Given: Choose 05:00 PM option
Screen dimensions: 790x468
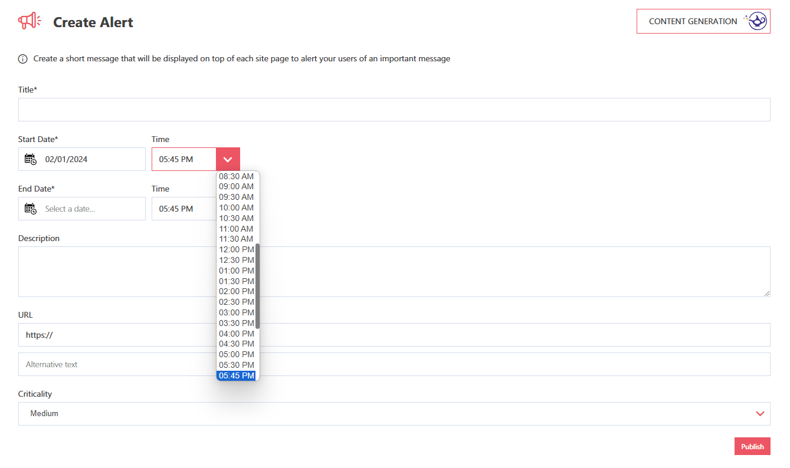Looking at the screenshot, I should [x=236, y=354].
